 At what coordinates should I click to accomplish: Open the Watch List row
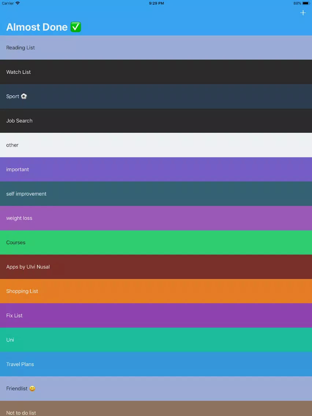tap(156, 72)
